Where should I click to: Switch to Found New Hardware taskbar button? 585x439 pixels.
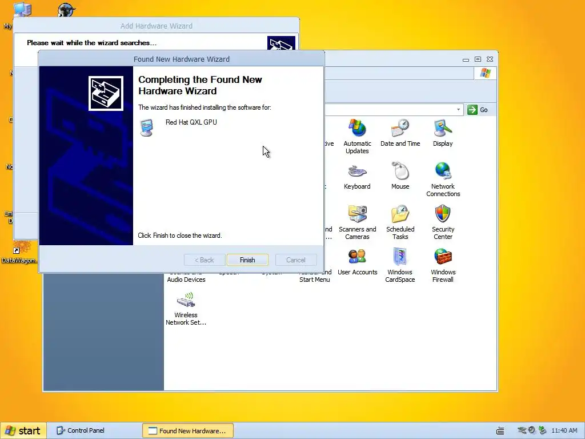click(x=187, y=430)
